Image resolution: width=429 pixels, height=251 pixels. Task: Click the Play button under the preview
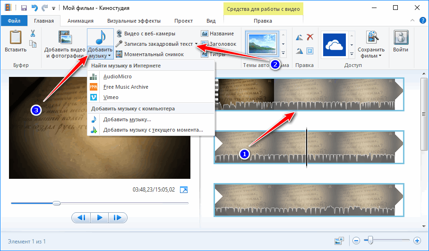pyautogui.click(x=100, y=218)
